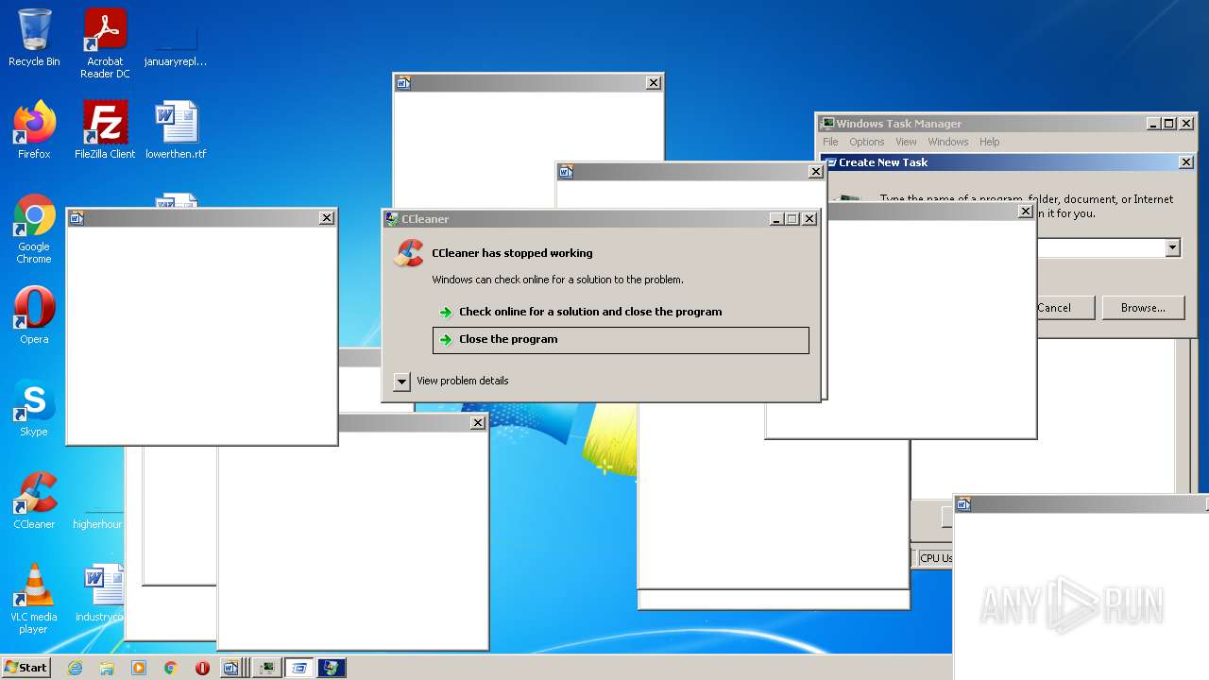Launch Acrobat Reader DC from the desktop

coord(105,43)
